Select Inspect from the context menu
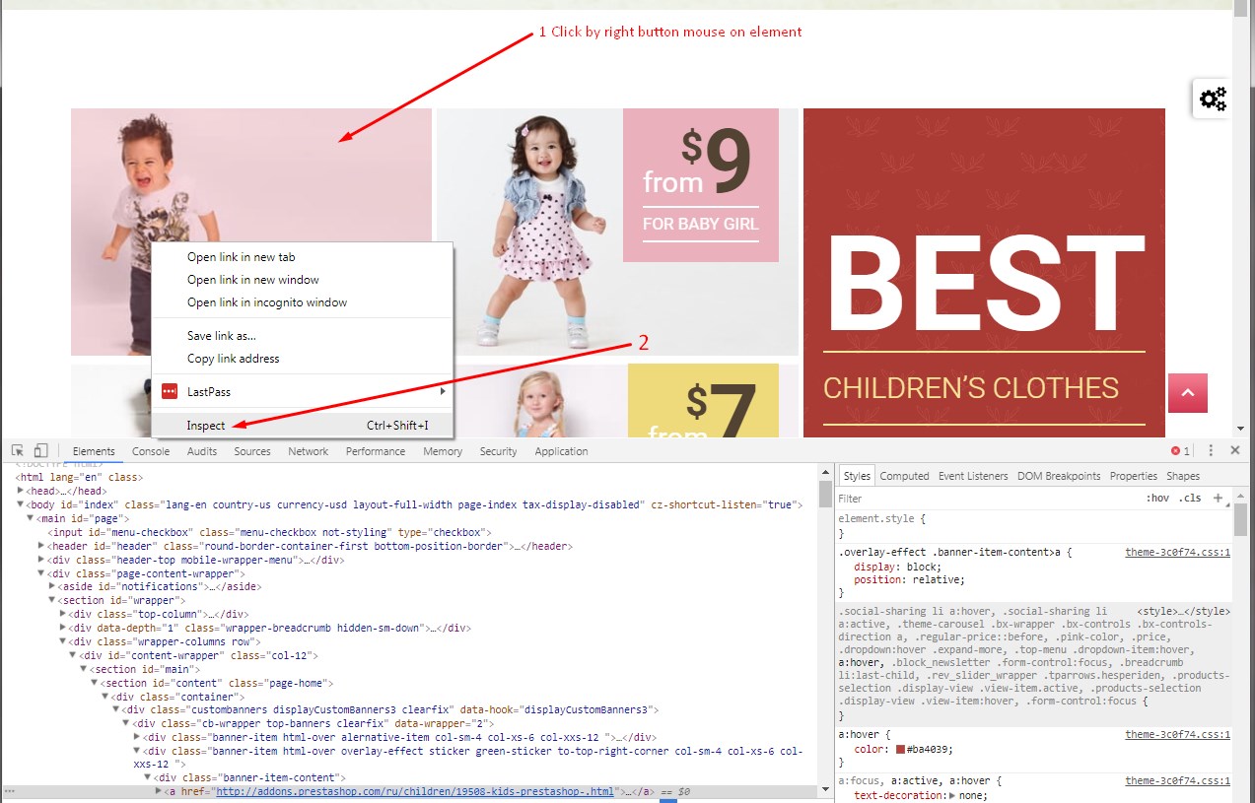 pos(206,426)
